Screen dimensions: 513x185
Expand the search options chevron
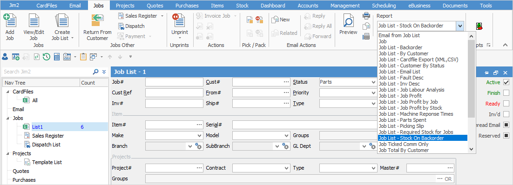tap(104, 72)
